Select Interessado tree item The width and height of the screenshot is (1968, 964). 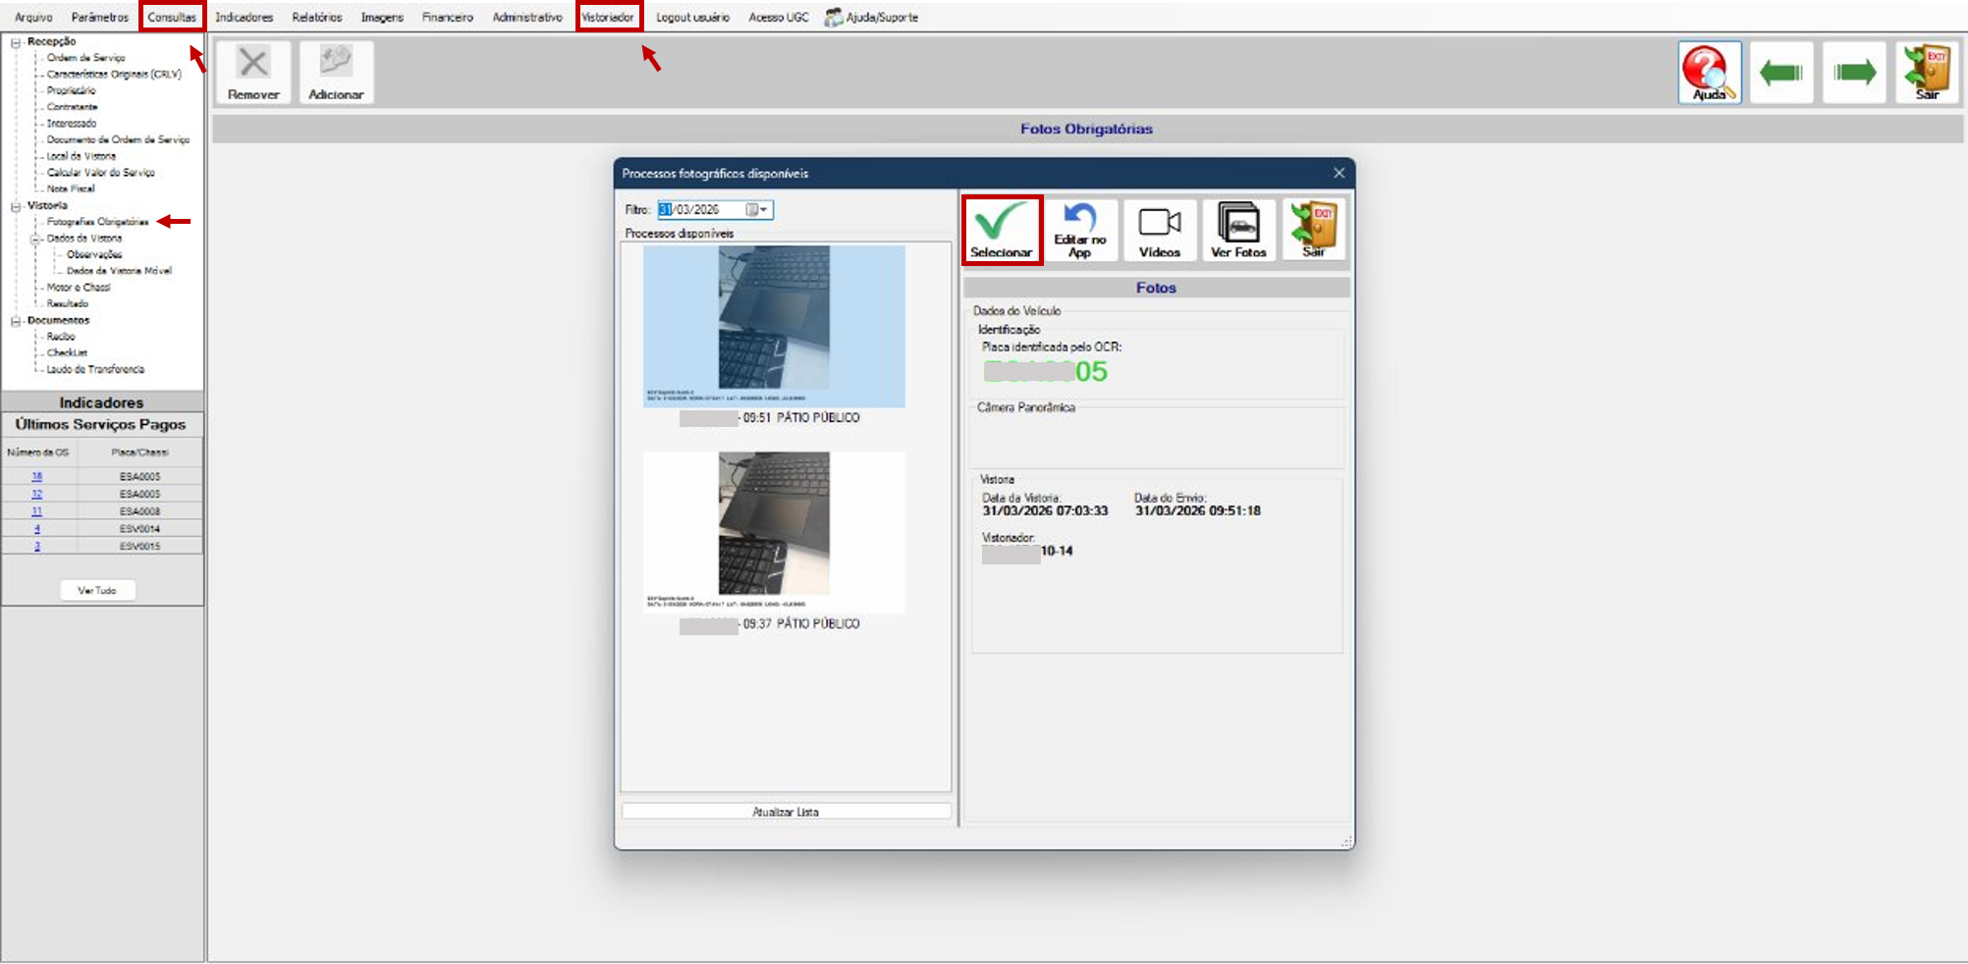[x=71, y=124]
